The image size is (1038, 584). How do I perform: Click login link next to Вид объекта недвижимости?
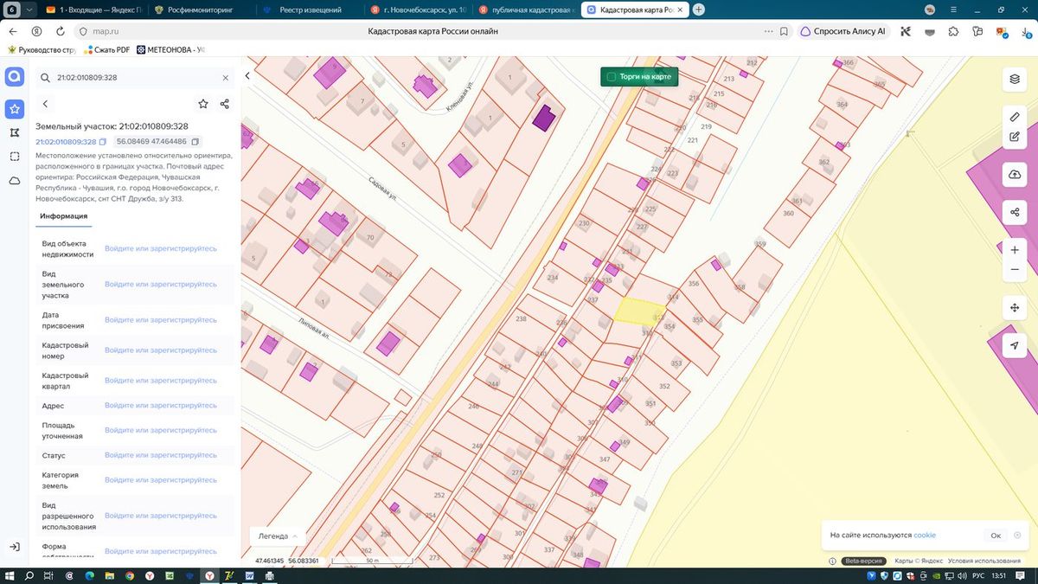161,248
